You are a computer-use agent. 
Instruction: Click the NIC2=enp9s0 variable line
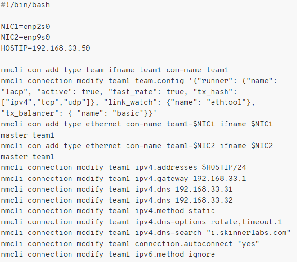pyautogui.click(x=26, y=37)
